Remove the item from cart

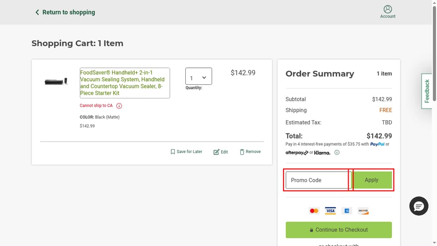pos(250,152)
